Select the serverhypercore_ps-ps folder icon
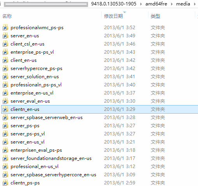This screenshot has height=186, width=198. [x=5, y=68]
